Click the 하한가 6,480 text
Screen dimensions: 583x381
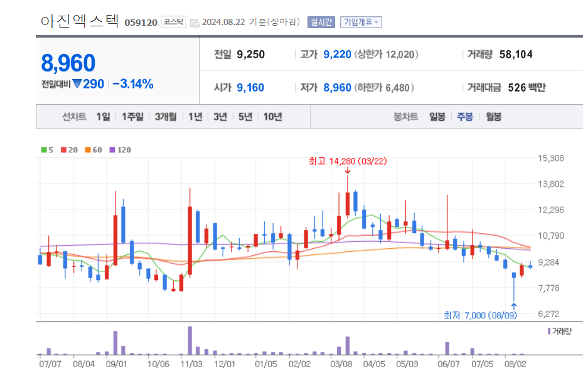(383, 88)
